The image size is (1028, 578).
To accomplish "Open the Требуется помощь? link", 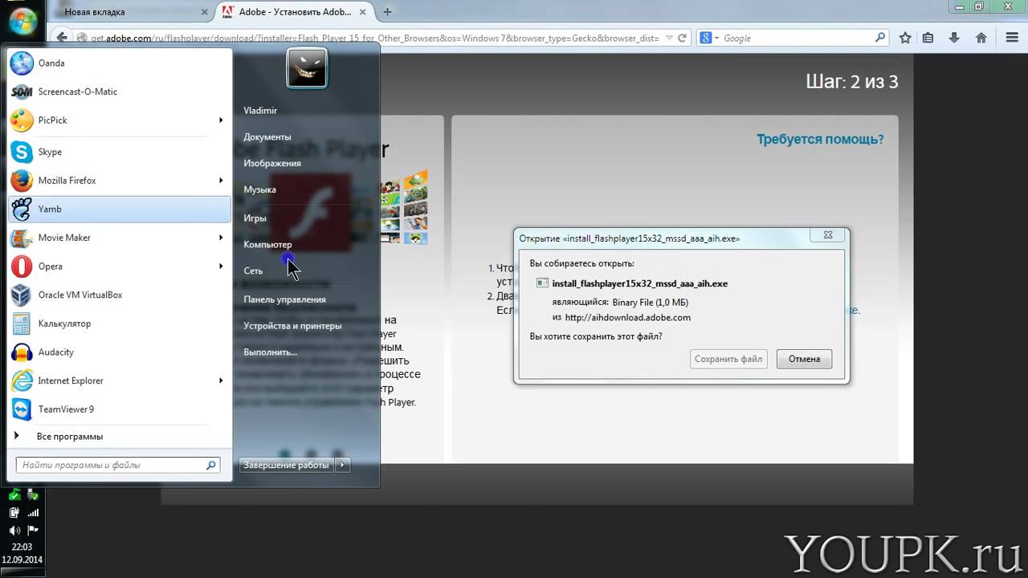I will 820,140.
